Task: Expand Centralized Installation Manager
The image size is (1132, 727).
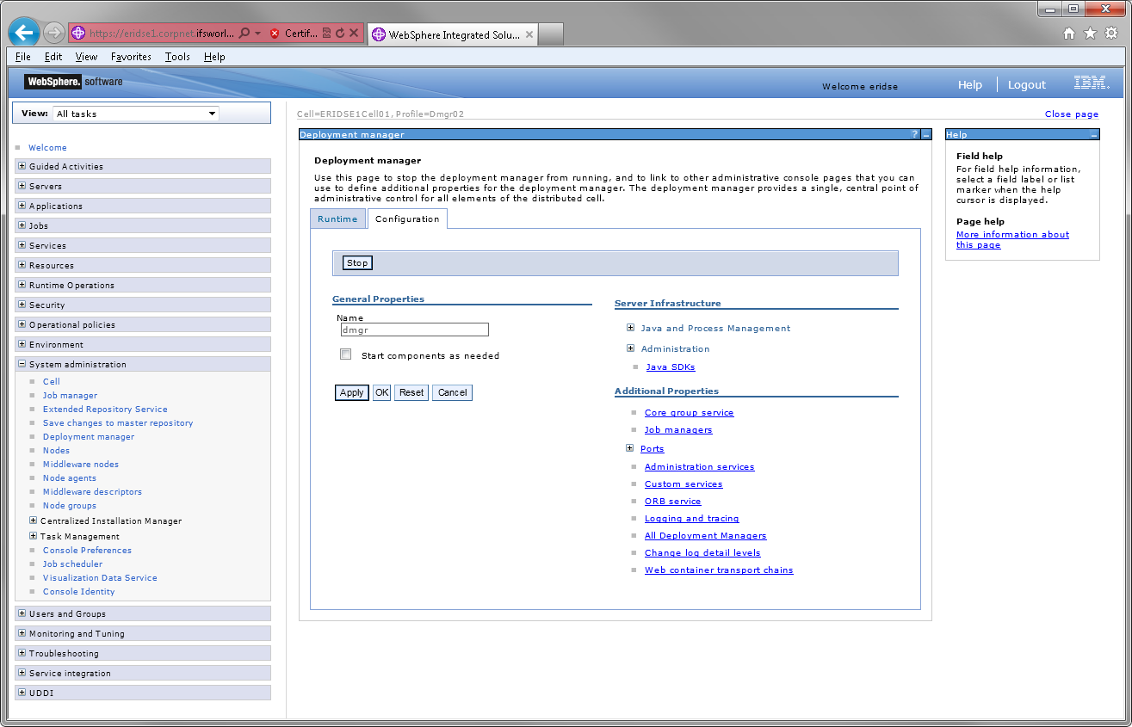Action: tap(33, 521)
